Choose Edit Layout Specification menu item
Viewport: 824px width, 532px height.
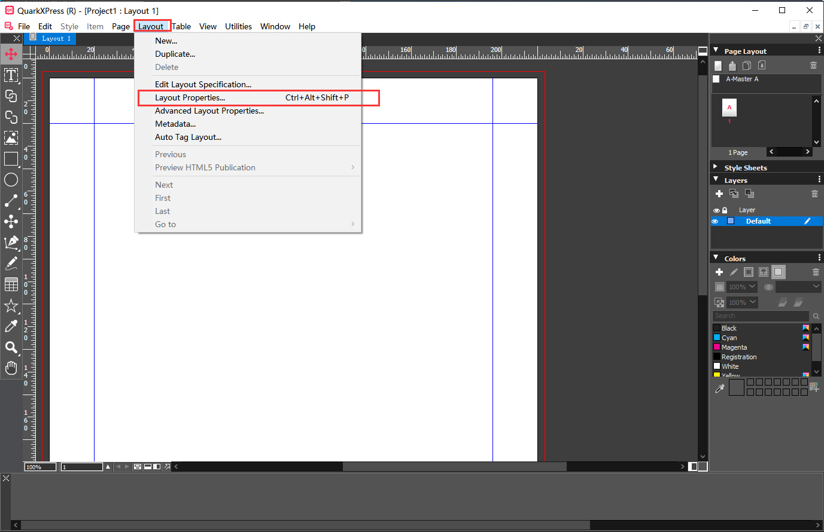(203, 84)
